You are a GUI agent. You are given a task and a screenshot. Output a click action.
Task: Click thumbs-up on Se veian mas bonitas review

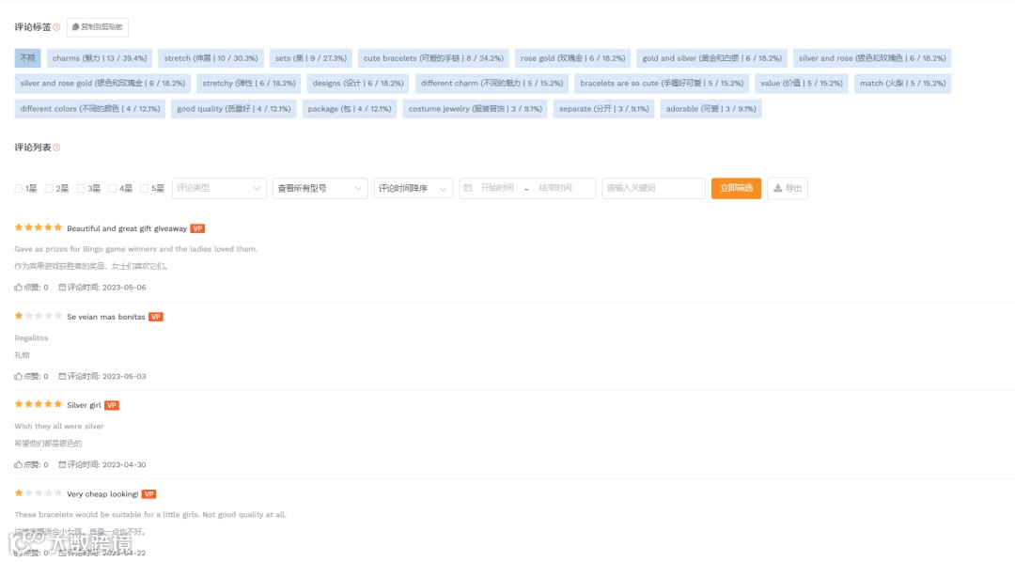coord(18,376)
